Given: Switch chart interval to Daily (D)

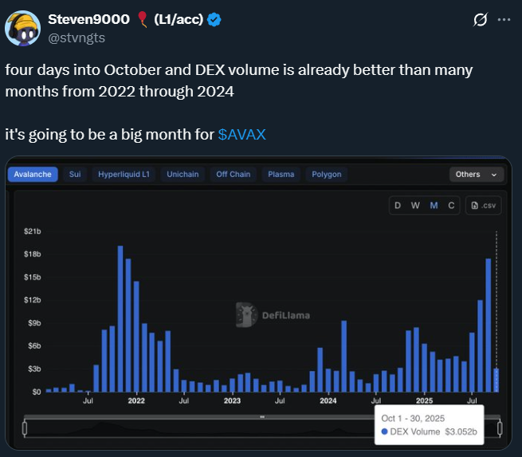Looking at the screenshot, I should (x=398, y=206).
